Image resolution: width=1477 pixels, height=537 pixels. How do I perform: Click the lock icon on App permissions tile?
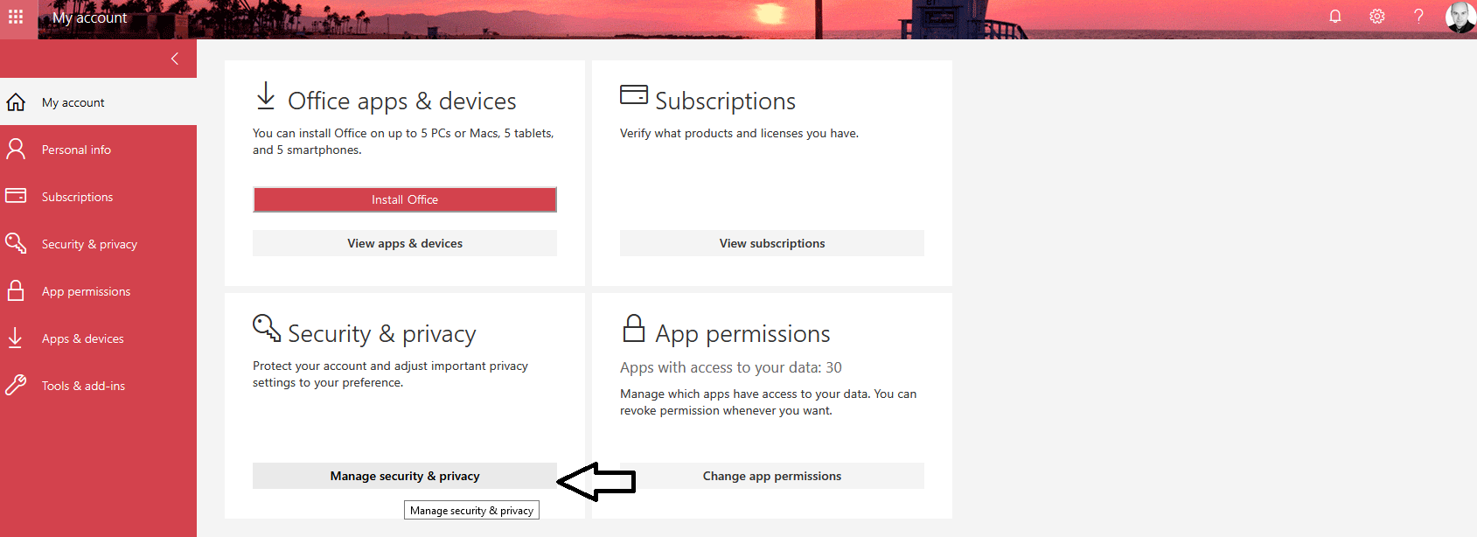point(634,328)
